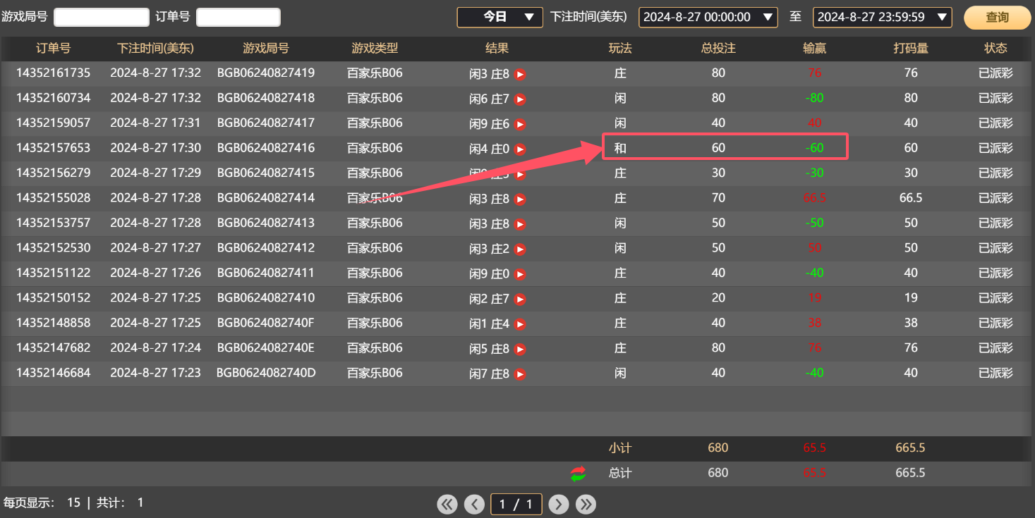Viewport: 1035px width, 518px height.
Task: Go to first page with double-left arrow
Action: [447, 504]
